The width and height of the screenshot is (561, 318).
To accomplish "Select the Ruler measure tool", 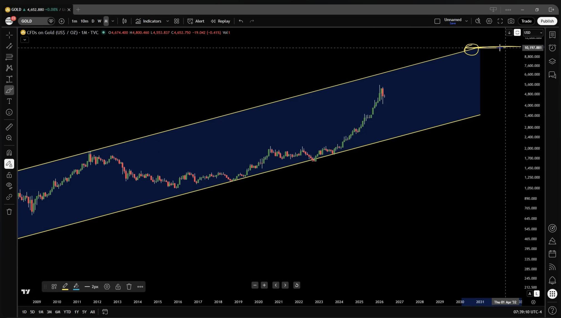I will tap(9, 127).
